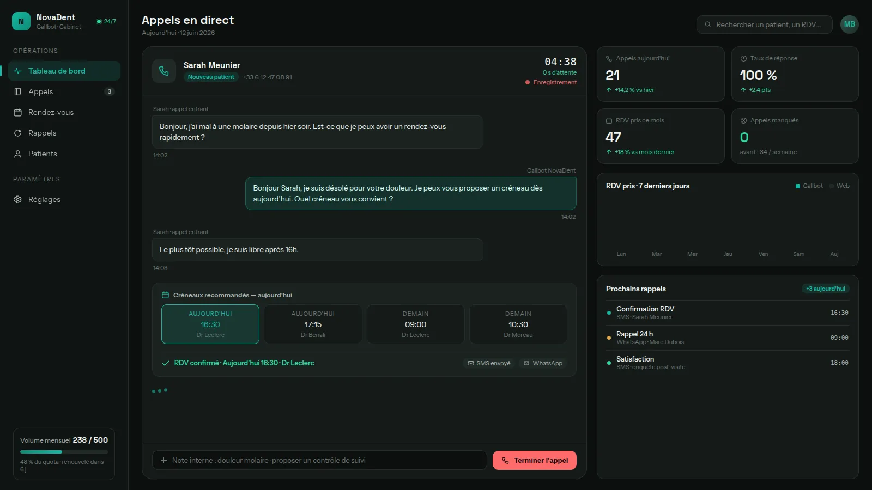Image resolution: width=872 pixels, height=490 pixels.
Task: Click the Callbot NovaDent reply bubble
Action: pos(411,194)
